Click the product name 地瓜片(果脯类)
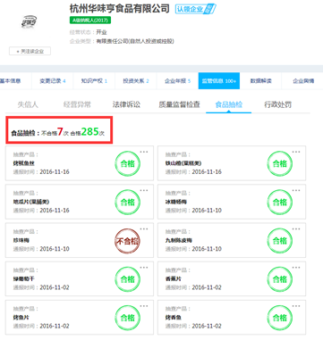This screenshot has height=340, width=323. click(x=31, y=202)
